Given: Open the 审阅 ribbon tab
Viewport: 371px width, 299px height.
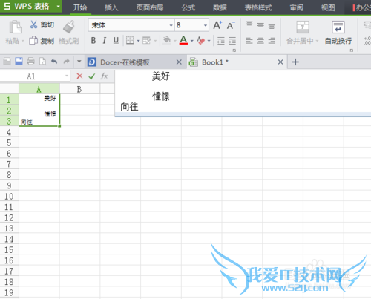Looking at the screenshot, I should [297, 7].
